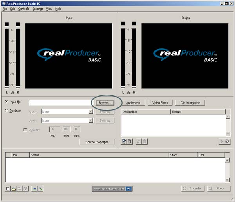235x202 pixels.
Task: Click the edit destination pencil icon
Action: [x=139, y=141]
